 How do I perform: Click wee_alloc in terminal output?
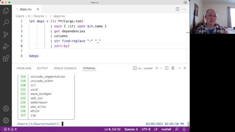pyautogui.click(x=38, y=107)
